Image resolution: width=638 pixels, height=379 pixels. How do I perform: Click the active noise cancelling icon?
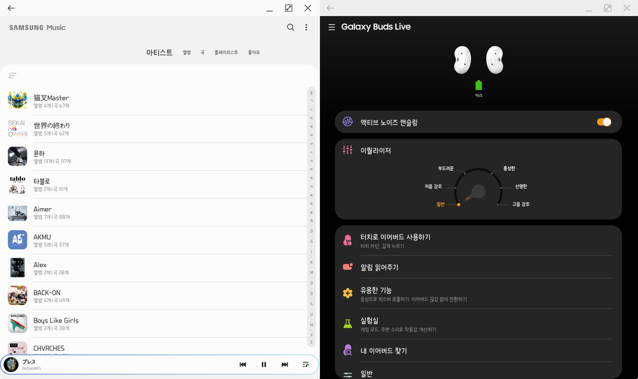point(347,121)
